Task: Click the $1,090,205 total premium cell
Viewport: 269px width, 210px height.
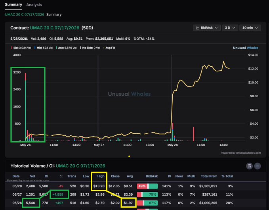Action: [208, 203]
